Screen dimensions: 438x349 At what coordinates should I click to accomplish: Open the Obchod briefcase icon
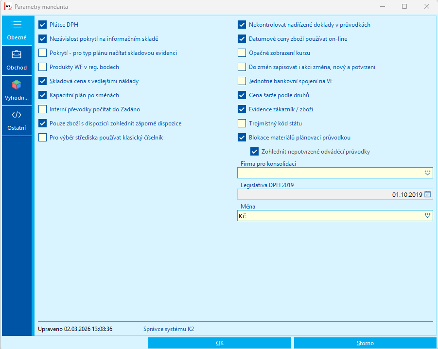click(17, 54)
